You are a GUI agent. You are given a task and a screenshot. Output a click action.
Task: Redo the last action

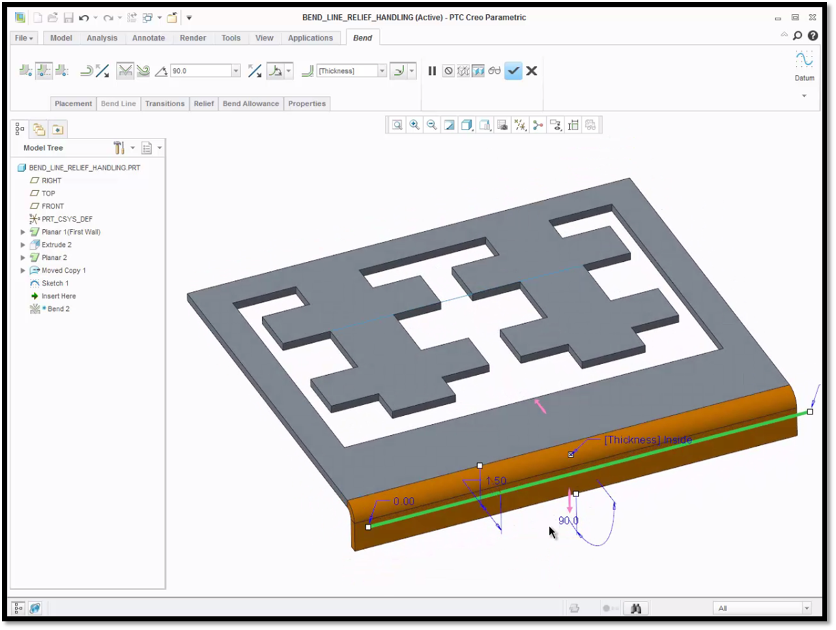pyautogui.click(x=108, y=18)
